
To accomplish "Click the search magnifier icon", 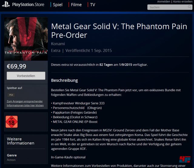I will (x=189, y=7).
